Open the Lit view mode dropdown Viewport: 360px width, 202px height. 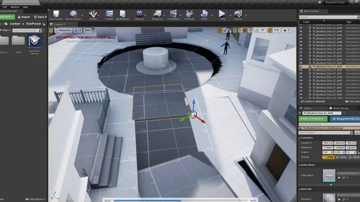point(78,30)
